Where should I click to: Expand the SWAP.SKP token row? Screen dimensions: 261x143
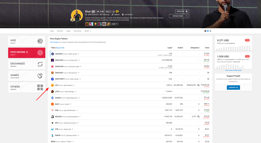(79, 73)
